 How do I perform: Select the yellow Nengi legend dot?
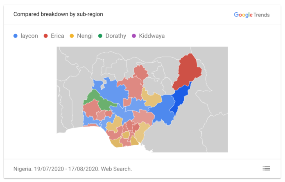point(72,36)
